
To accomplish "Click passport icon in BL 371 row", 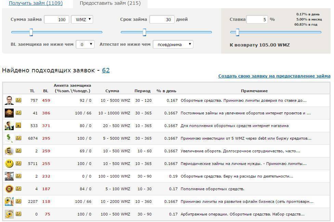I will 18,126.
